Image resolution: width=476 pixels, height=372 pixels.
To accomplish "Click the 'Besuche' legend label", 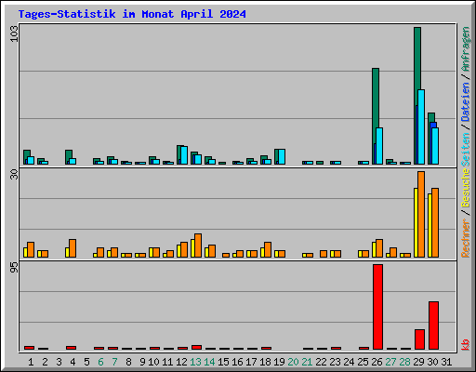I will pyautogui.click(x=465, y=188).
